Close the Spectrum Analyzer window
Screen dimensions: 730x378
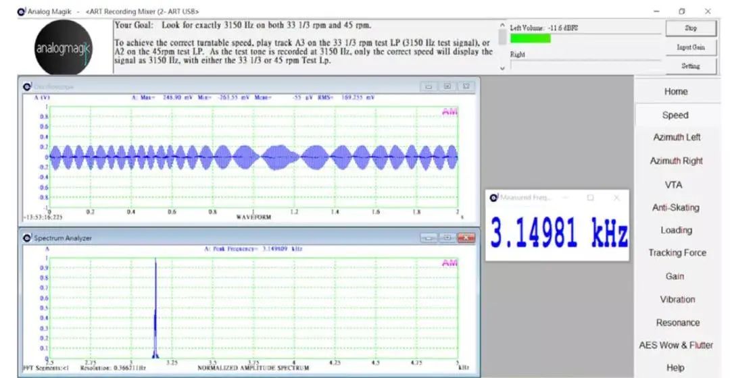click(466, 238)
